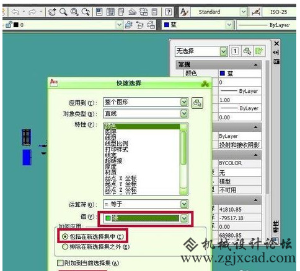Viewport: 300px width, 271px height.
Task: Click the black color swatch of layer 0
Action: click(x=16, y=25)
